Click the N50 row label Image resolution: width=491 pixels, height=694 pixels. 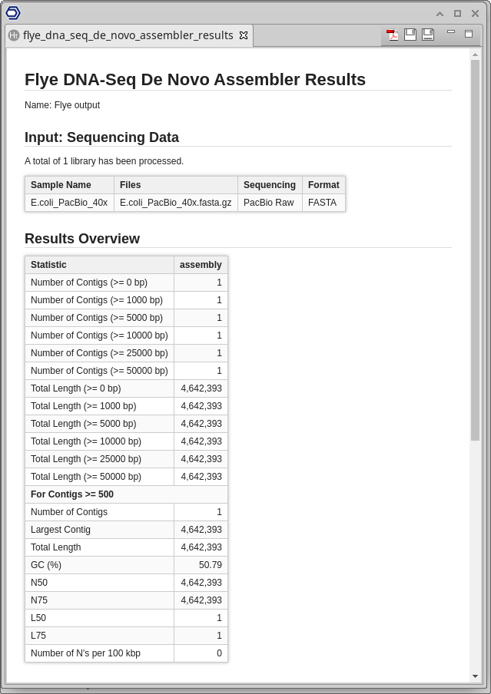[x=39, y=583]
